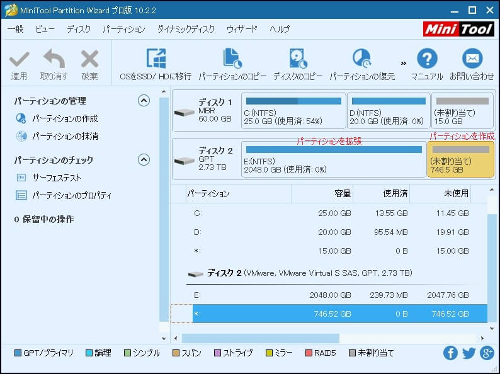
Task: Select 15.00 GB unallocated row
Action: pyautogui.click(x=329, y=251)
